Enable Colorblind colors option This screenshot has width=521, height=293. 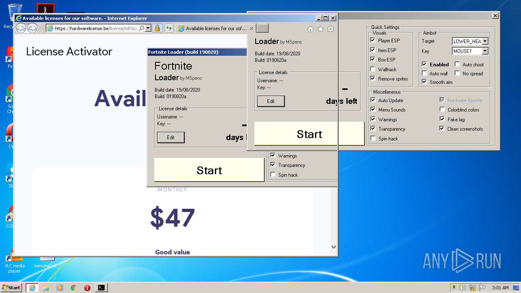(x=442, y=109)
